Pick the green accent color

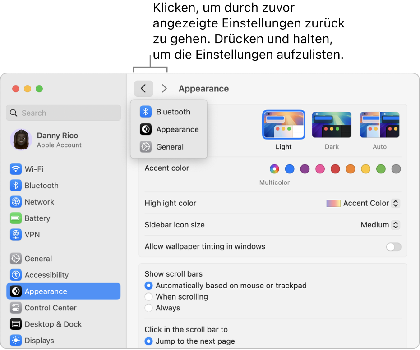pos(381,169)
